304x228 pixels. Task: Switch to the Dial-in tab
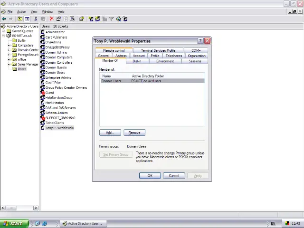tap(137, 61)
